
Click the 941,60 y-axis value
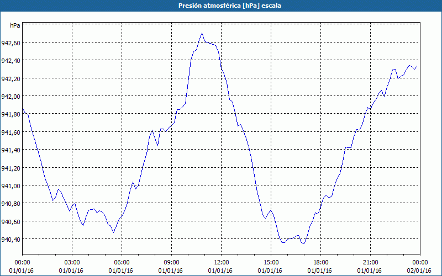click(x=10, y=132)
